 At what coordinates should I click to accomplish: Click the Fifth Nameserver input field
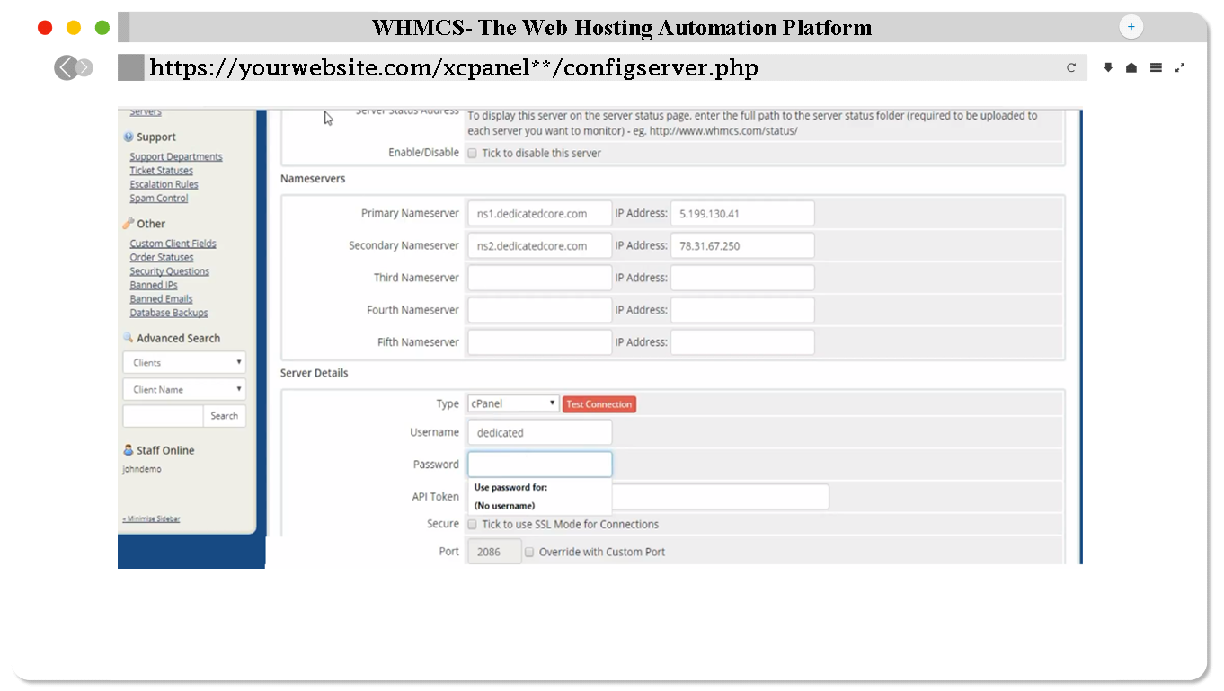coord(539,342)
